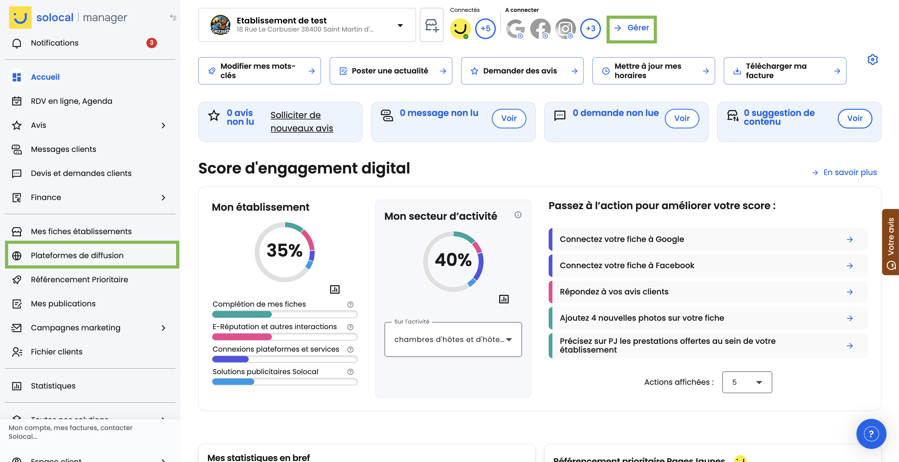Click help icon next to Complétion de mes fiches
The height and width of the screenshot is (462, 899).
(350, 304)
